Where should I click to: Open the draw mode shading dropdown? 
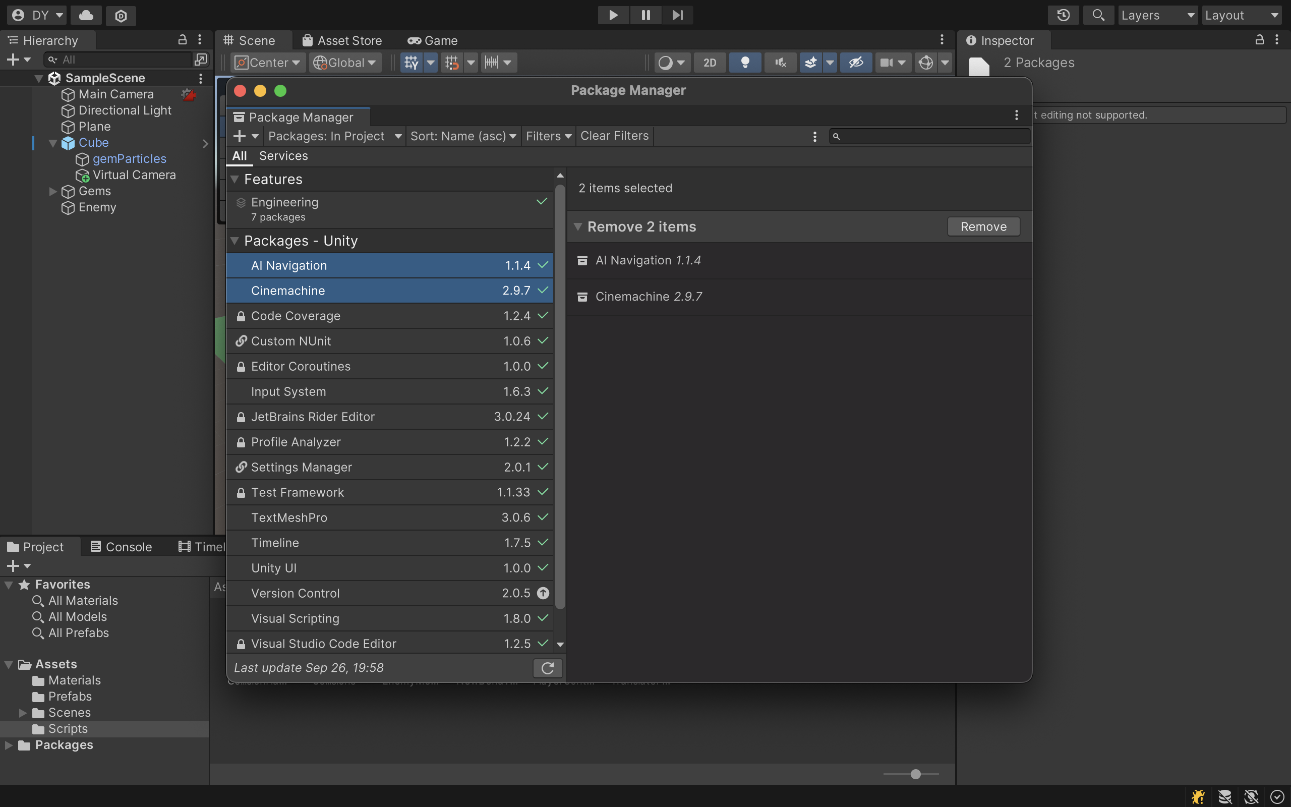672,63
